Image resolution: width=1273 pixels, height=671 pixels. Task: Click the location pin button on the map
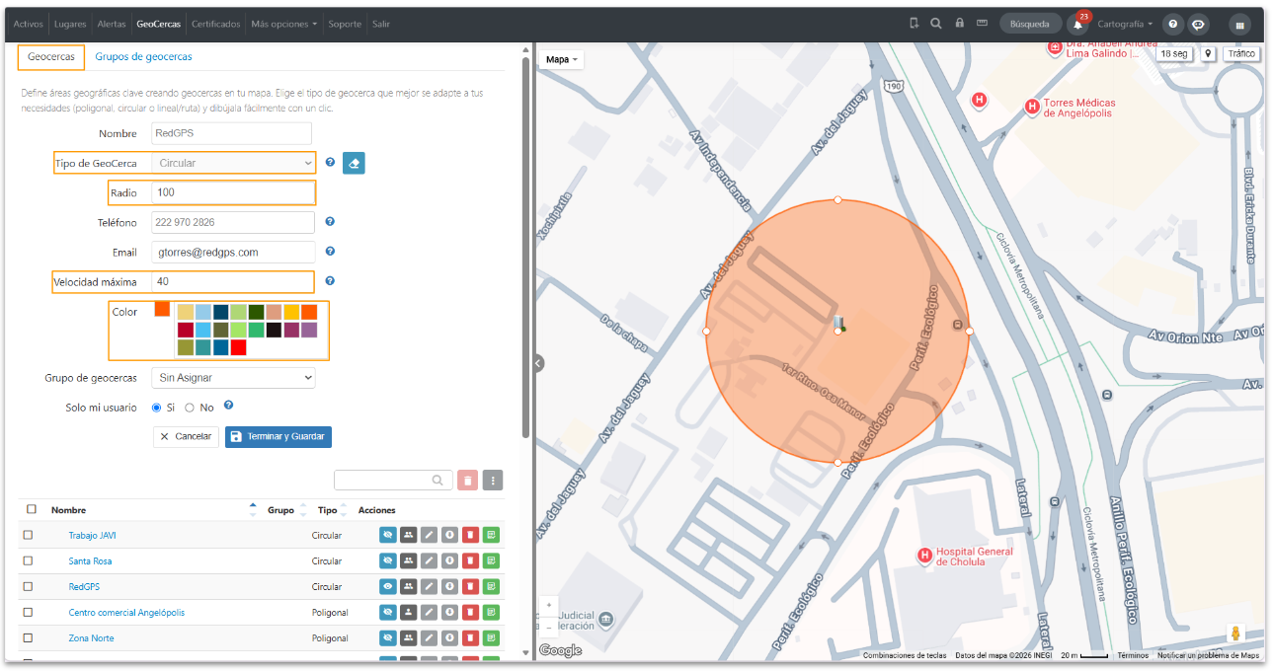[1208, 53]
